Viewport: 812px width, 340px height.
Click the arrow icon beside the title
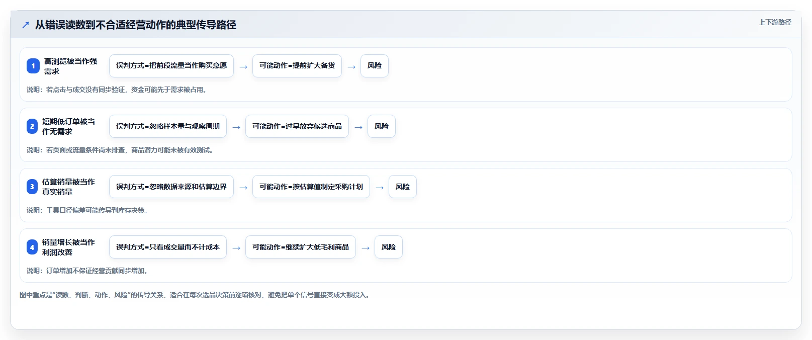pyautogui.click(x=26, y=25)
